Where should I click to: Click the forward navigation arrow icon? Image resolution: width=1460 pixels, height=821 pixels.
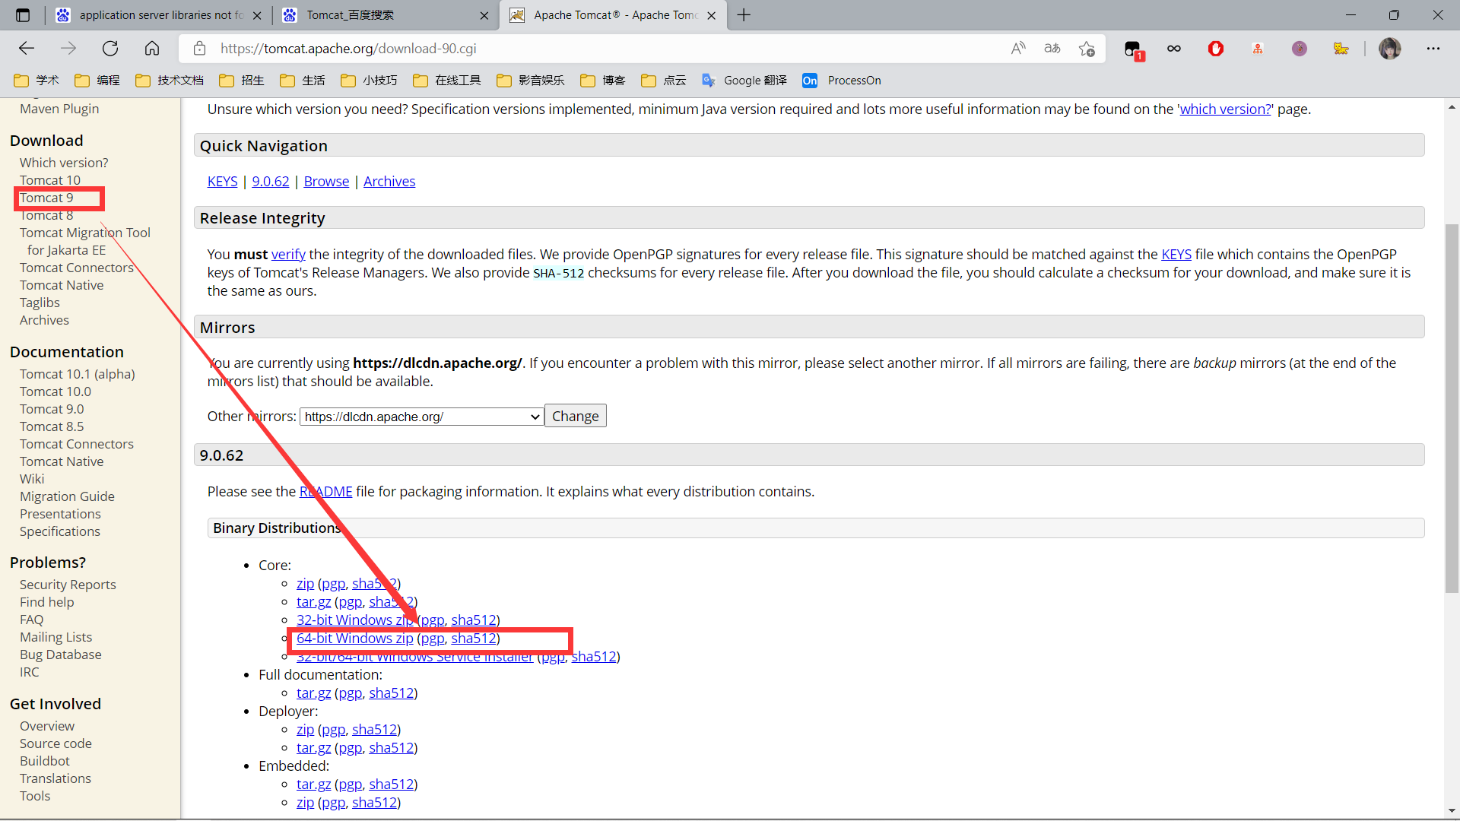[68, 47]
